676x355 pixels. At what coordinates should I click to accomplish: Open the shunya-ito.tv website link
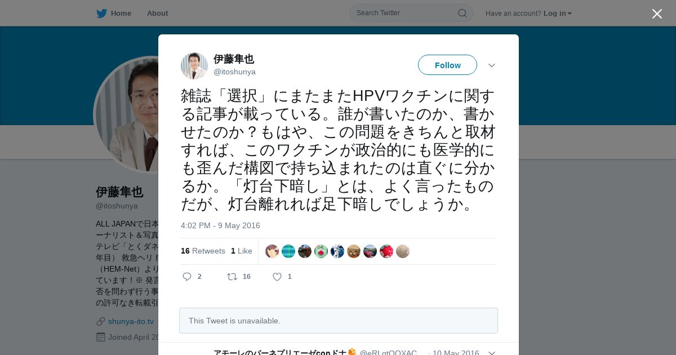point(131,321)
